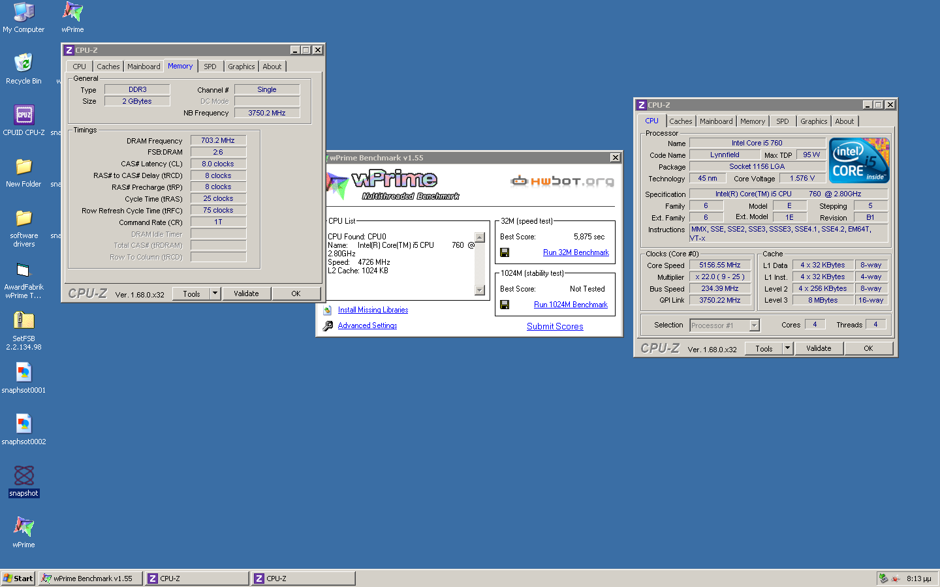Click the Tools button in the right CPU-Z window
Image resolution: width=940 pixels, height=587 pixels.
pyautogui.click(x=764, y=348)
